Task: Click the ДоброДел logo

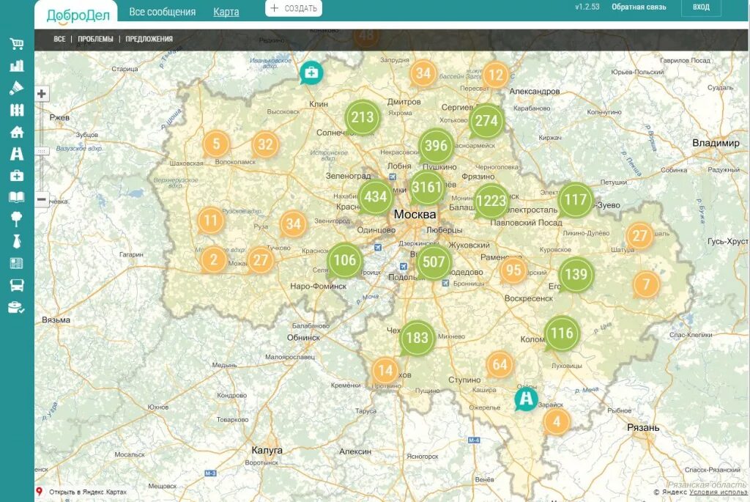Action: coord(78,16)
